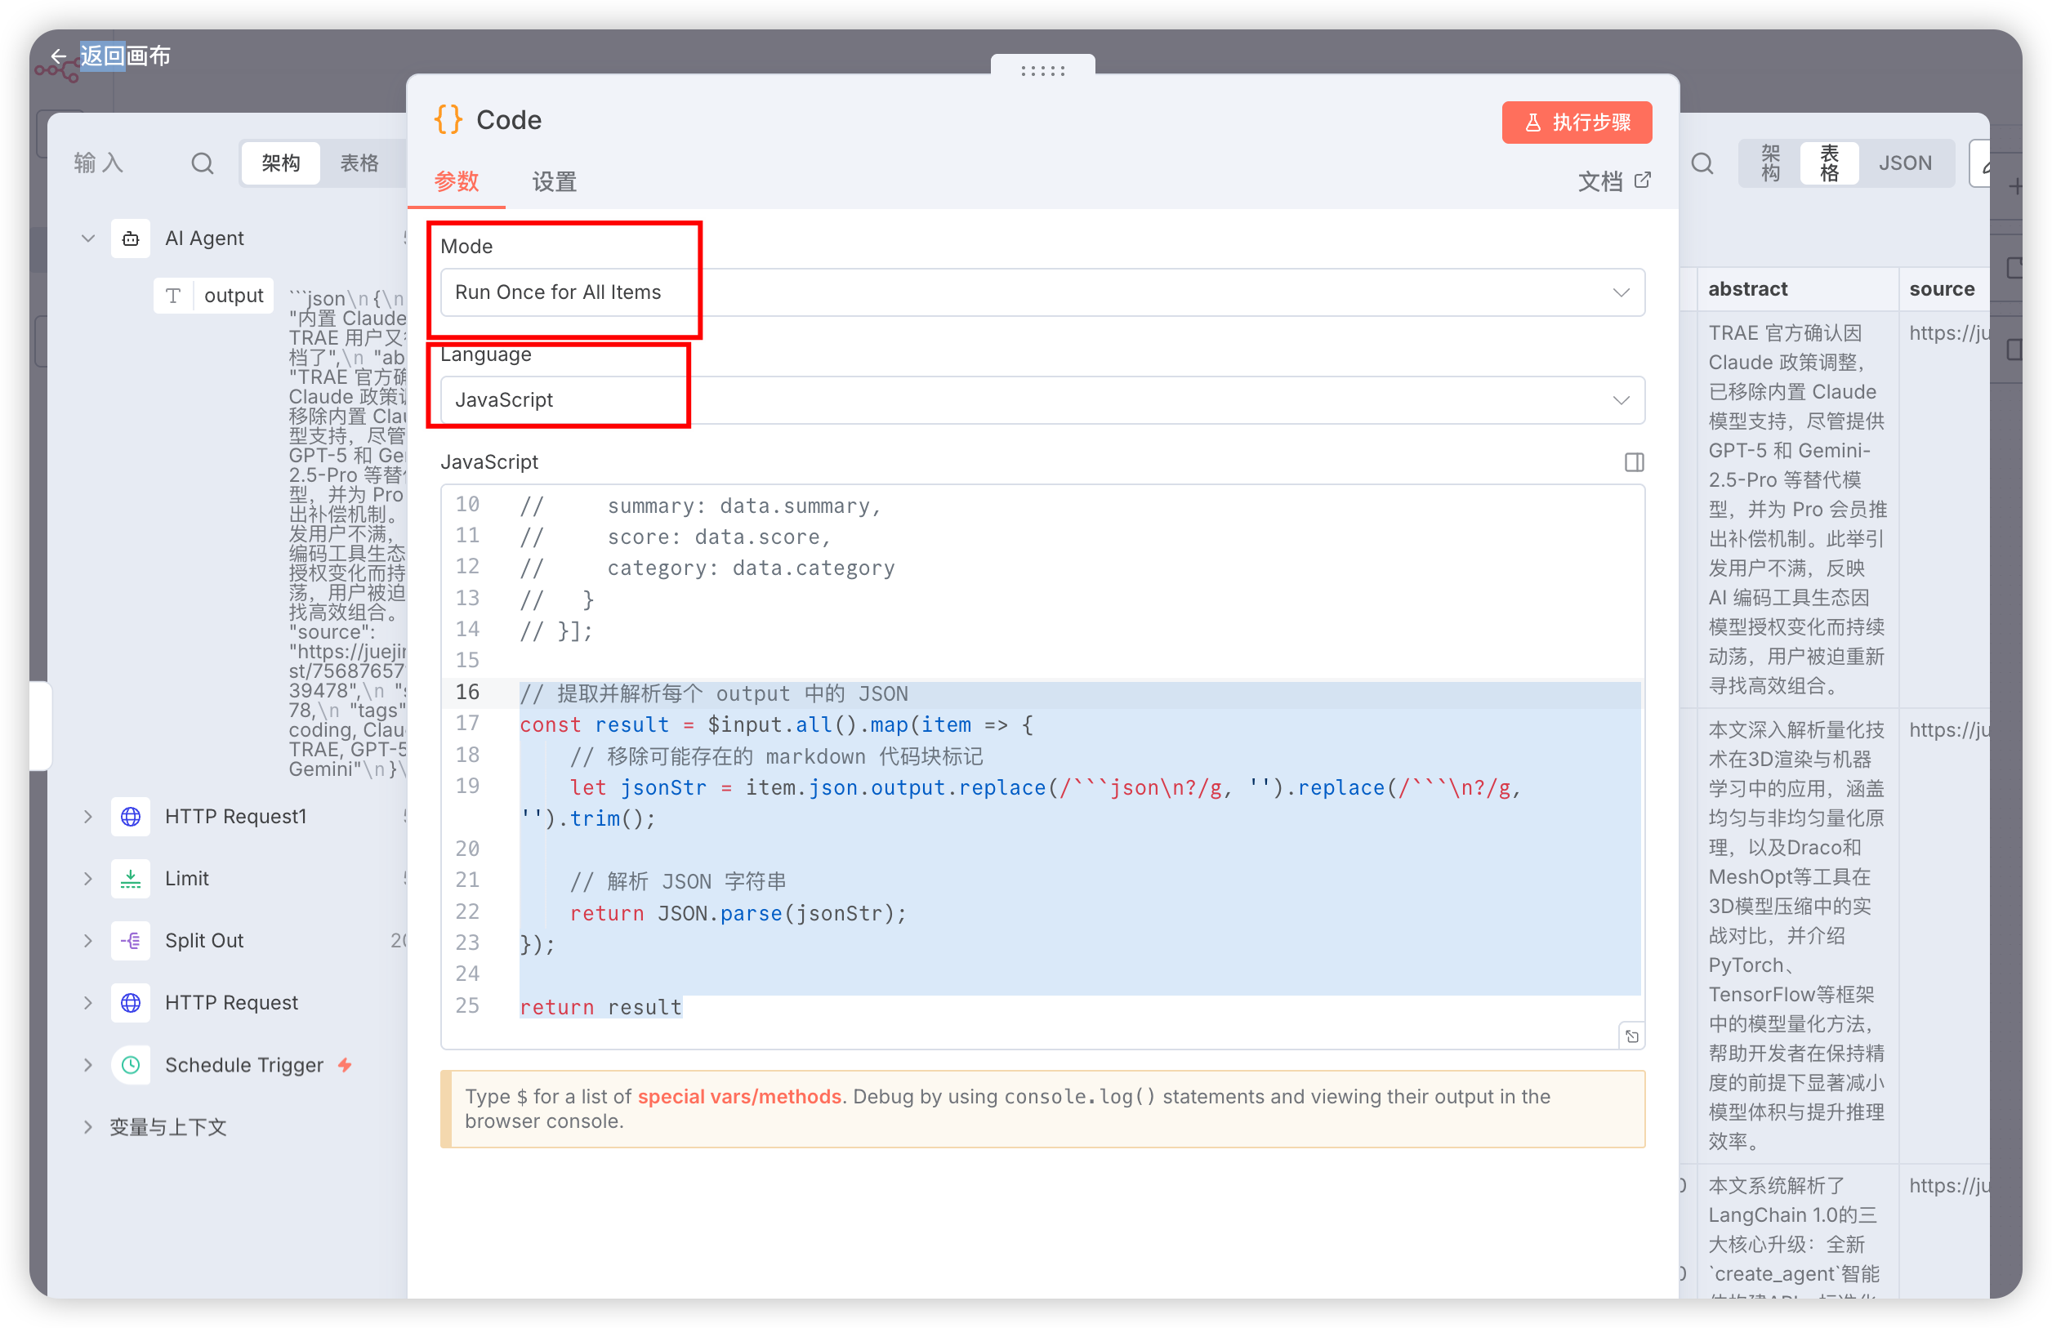
Task: Click the Schedule Trigger lightning bolt icon
Action: click(345, 1064)
